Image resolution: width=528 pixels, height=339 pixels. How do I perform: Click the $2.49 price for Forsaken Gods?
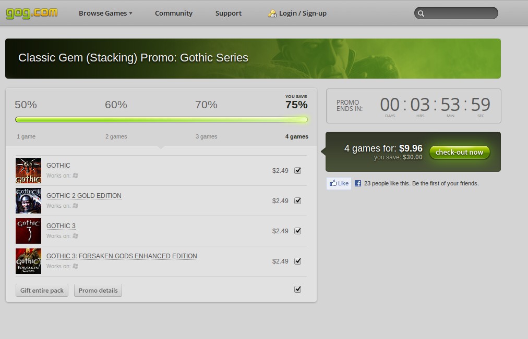[280, 261]
